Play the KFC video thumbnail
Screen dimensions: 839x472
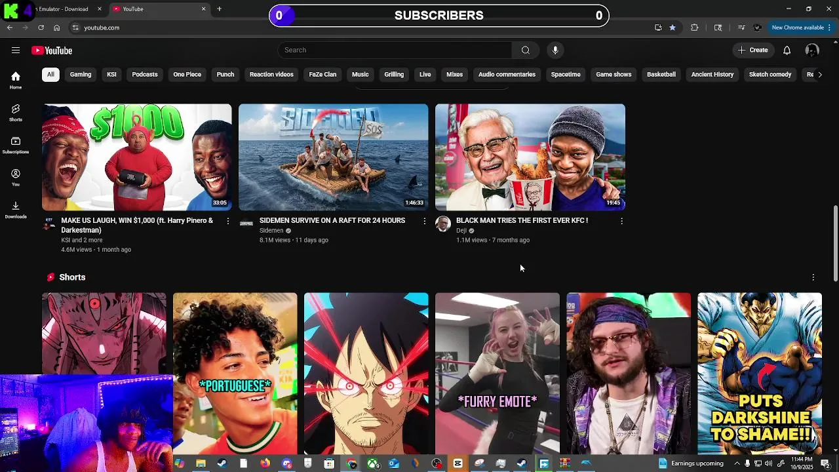[x=530, y=157]
